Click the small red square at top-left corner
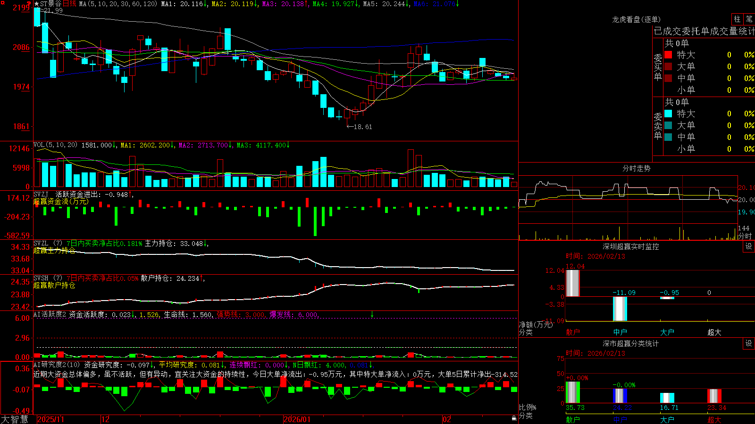 pyautogui.click(x=2, y=3)
